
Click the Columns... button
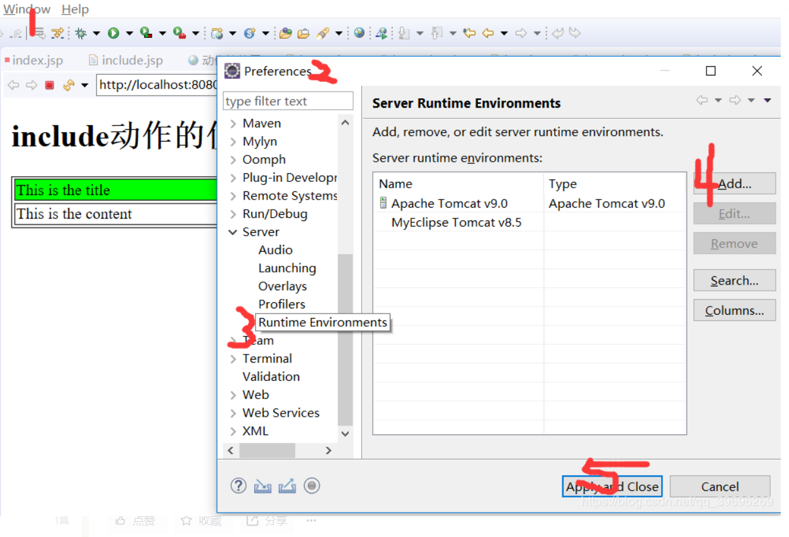(x=734, y=310)
